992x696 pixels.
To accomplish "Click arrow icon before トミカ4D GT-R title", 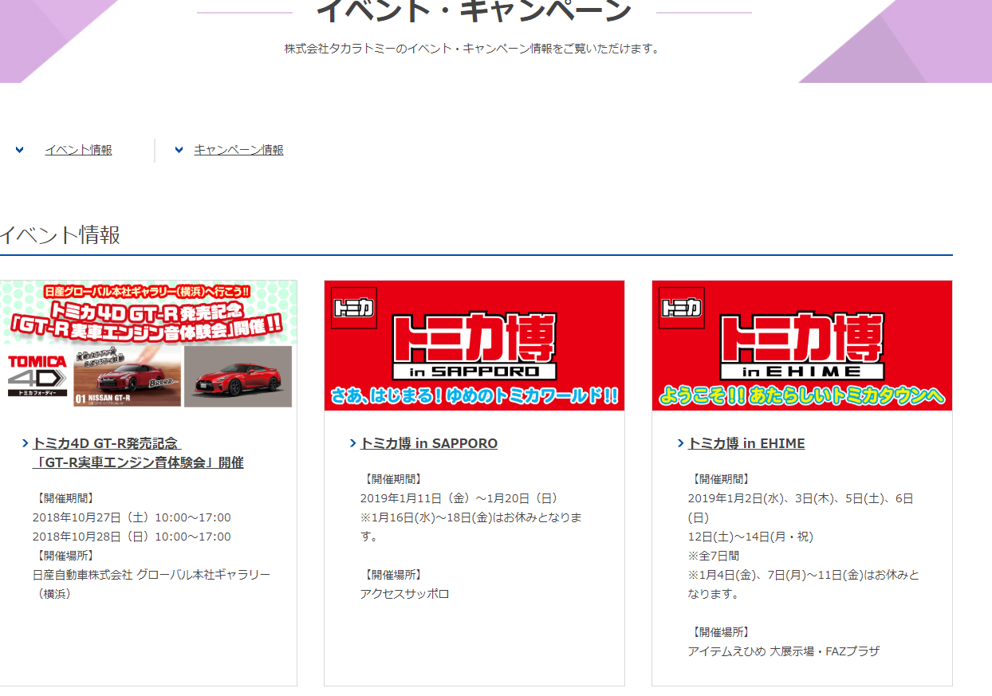I will coord(26,443).
